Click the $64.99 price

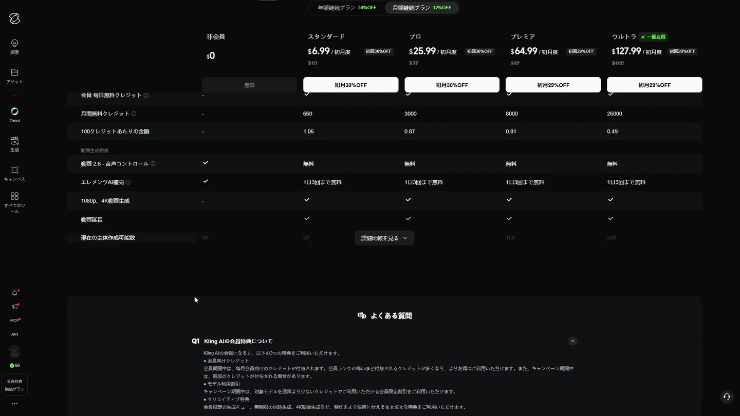pos(524,51)
